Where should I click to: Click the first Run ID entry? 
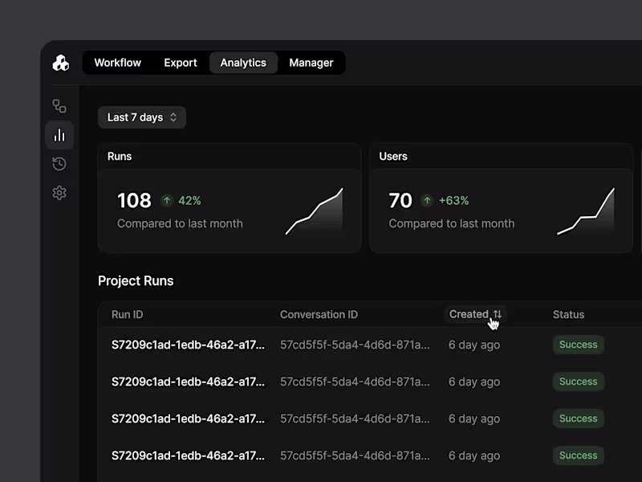click(188, 345)
